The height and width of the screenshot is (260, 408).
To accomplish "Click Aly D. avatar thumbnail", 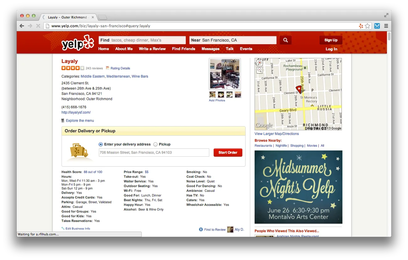I will (230, 230).
